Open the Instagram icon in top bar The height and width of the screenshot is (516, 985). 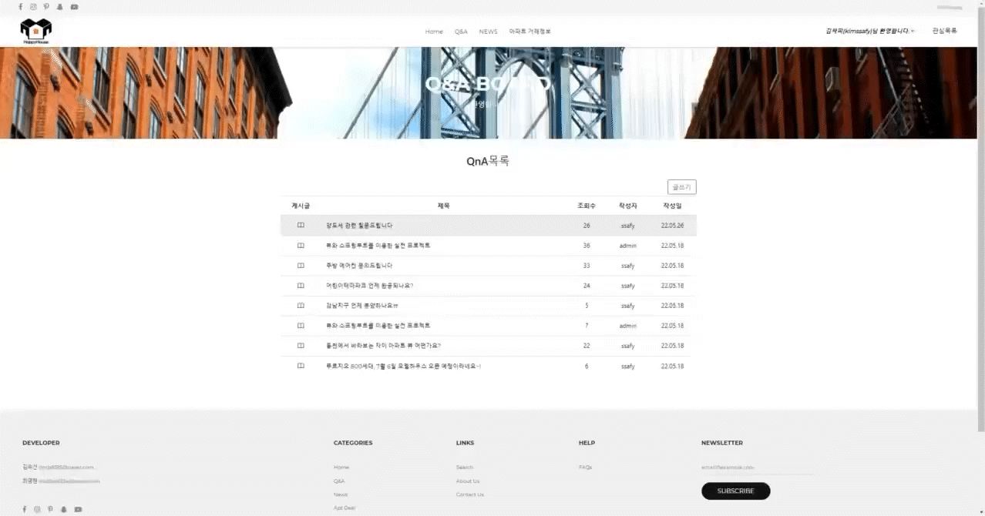click(33, 7)
